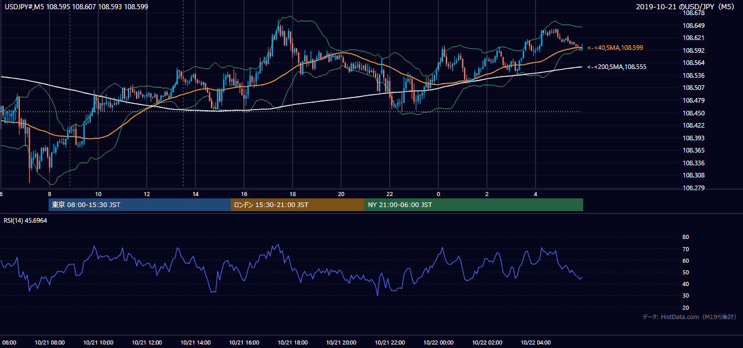Image resolution: width=743 pixels, height=348 pixels.
Task: Click bottom time label 10/22 04:00
Action: pos(535,342)
